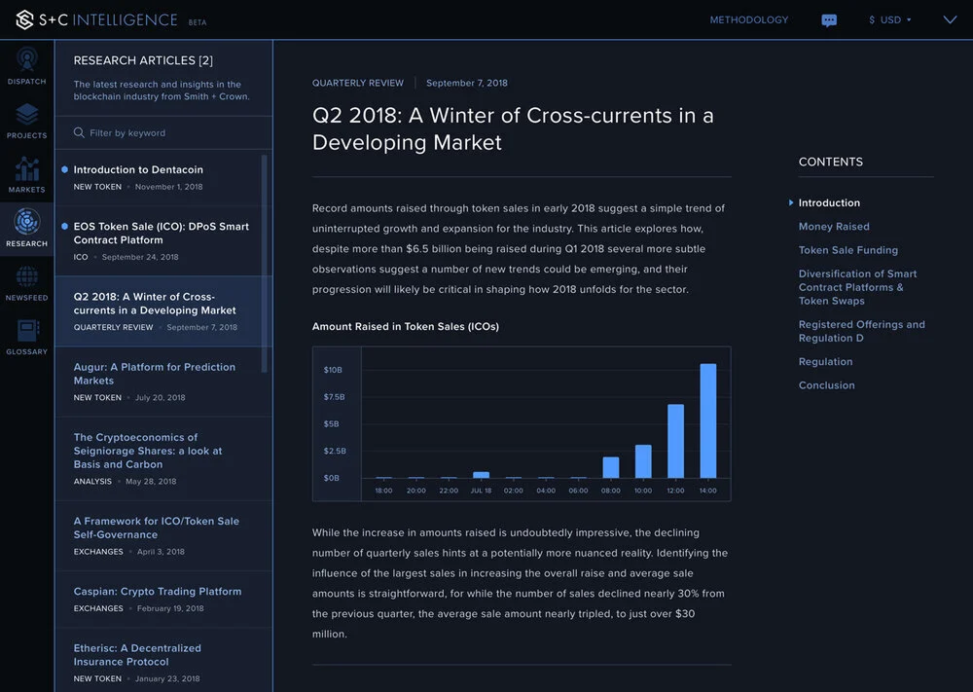The height and width of the screenshot is (692, 973).
Task: Click the 10:00 chart bar
Action: click(x=643, y=461)
